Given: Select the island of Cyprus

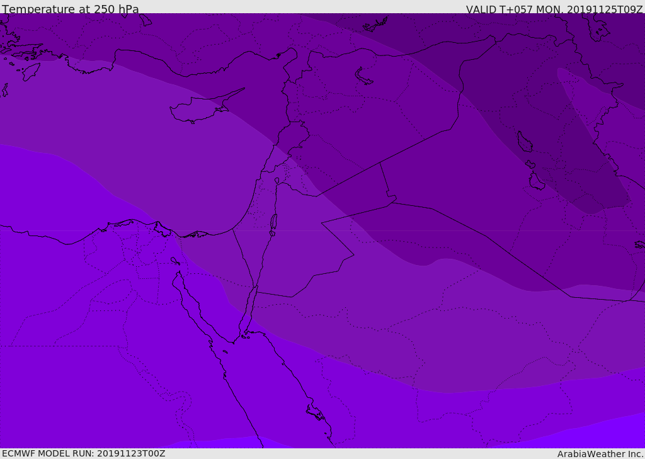Looking at the screenshot, I should click(195, 111).
